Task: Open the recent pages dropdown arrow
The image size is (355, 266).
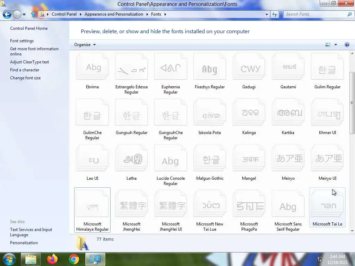Action: [24, 15]
